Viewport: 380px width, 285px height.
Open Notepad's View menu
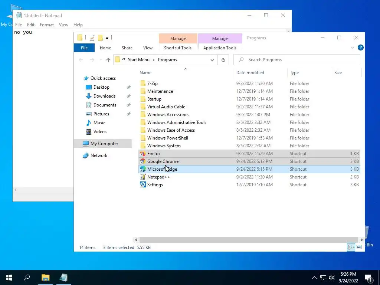[63, 25]
